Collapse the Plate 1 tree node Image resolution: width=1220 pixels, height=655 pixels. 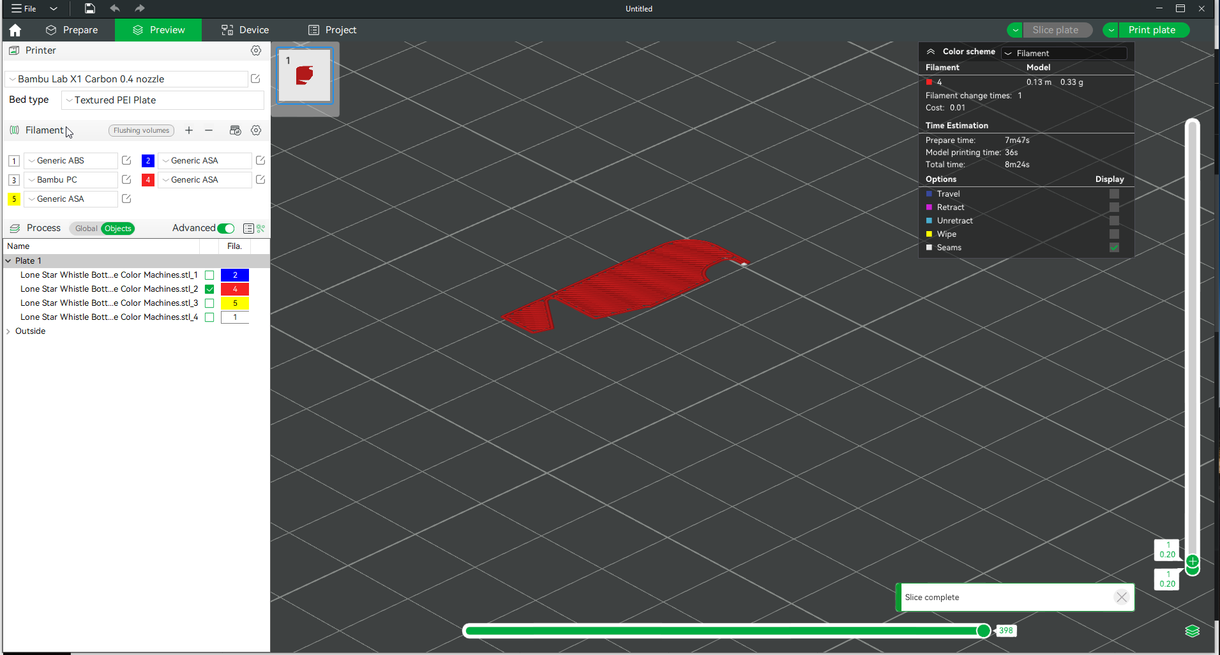click(x=8, y=260)
